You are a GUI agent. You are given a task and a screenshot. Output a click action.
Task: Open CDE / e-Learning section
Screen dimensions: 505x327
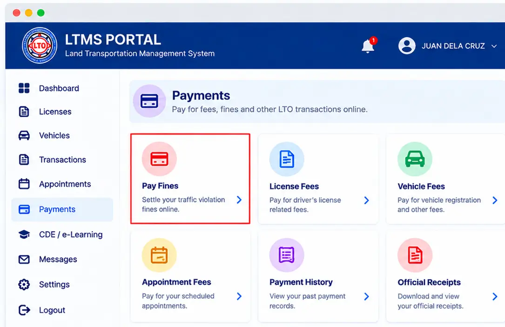coord(71,234)
